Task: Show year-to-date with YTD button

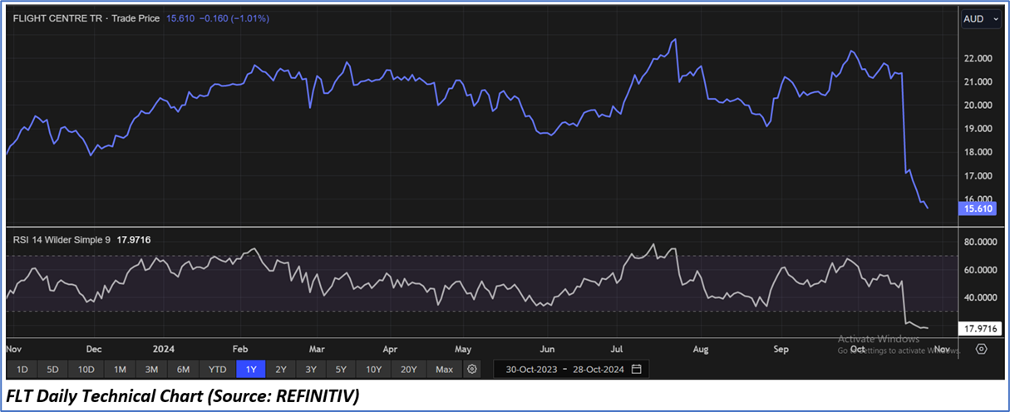Action: 217,369
